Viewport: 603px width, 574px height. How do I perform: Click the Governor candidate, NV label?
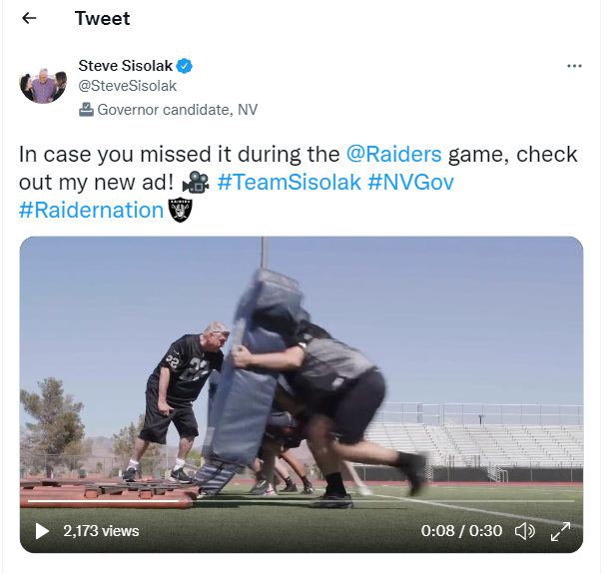click(x=178, y=110)
